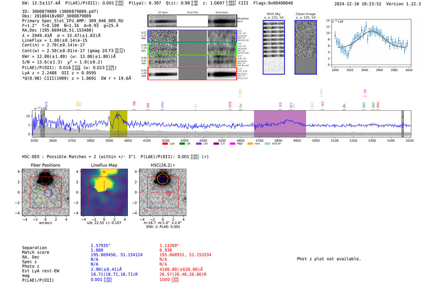Click the EWr: 2. PLAE: 0.001 caption
This screenshot has height=302, width=443.
163,227
